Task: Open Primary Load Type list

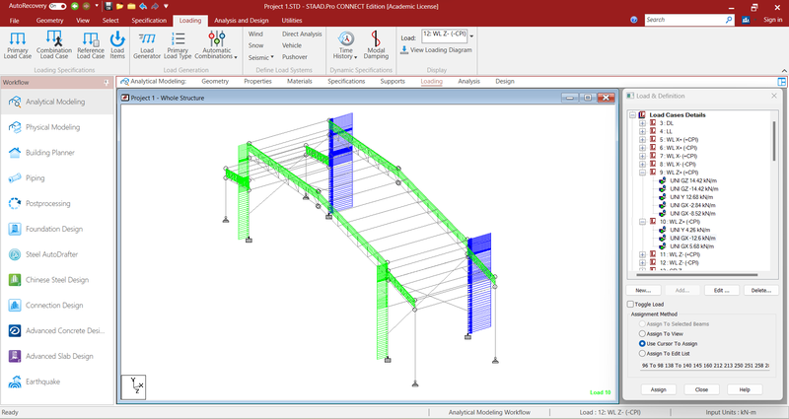Action: click(178, 44)
